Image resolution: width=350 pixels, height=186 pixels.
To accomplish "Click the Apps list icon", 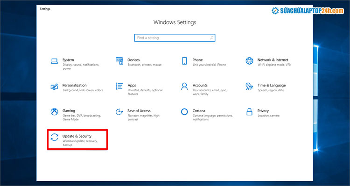I will click(119, 86).
